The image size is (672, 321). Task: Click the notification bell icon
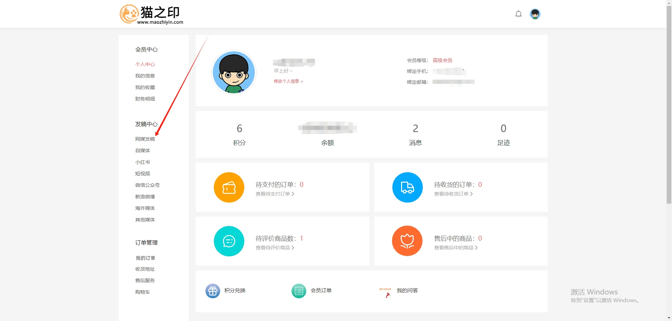tap(518, 14)
